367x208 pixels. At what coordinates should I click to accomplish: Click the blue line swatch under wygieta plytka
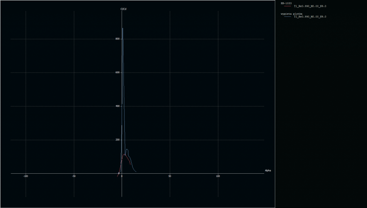[288, 16]
